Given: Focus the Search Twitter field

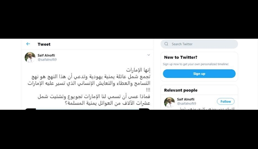Looking at the screenshot, I should [x=199, y=44].
